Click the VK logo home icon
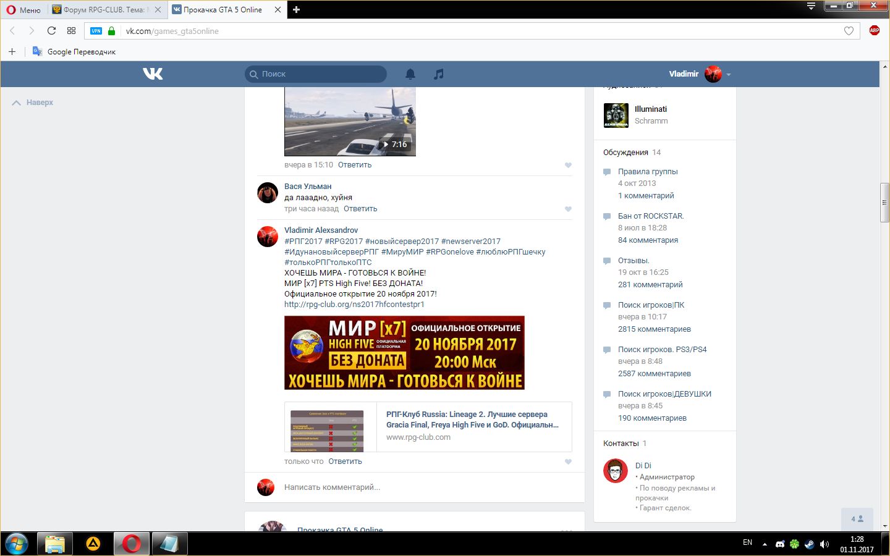Image resolution: width=890 pixels, height=556 pixels. 153,74
